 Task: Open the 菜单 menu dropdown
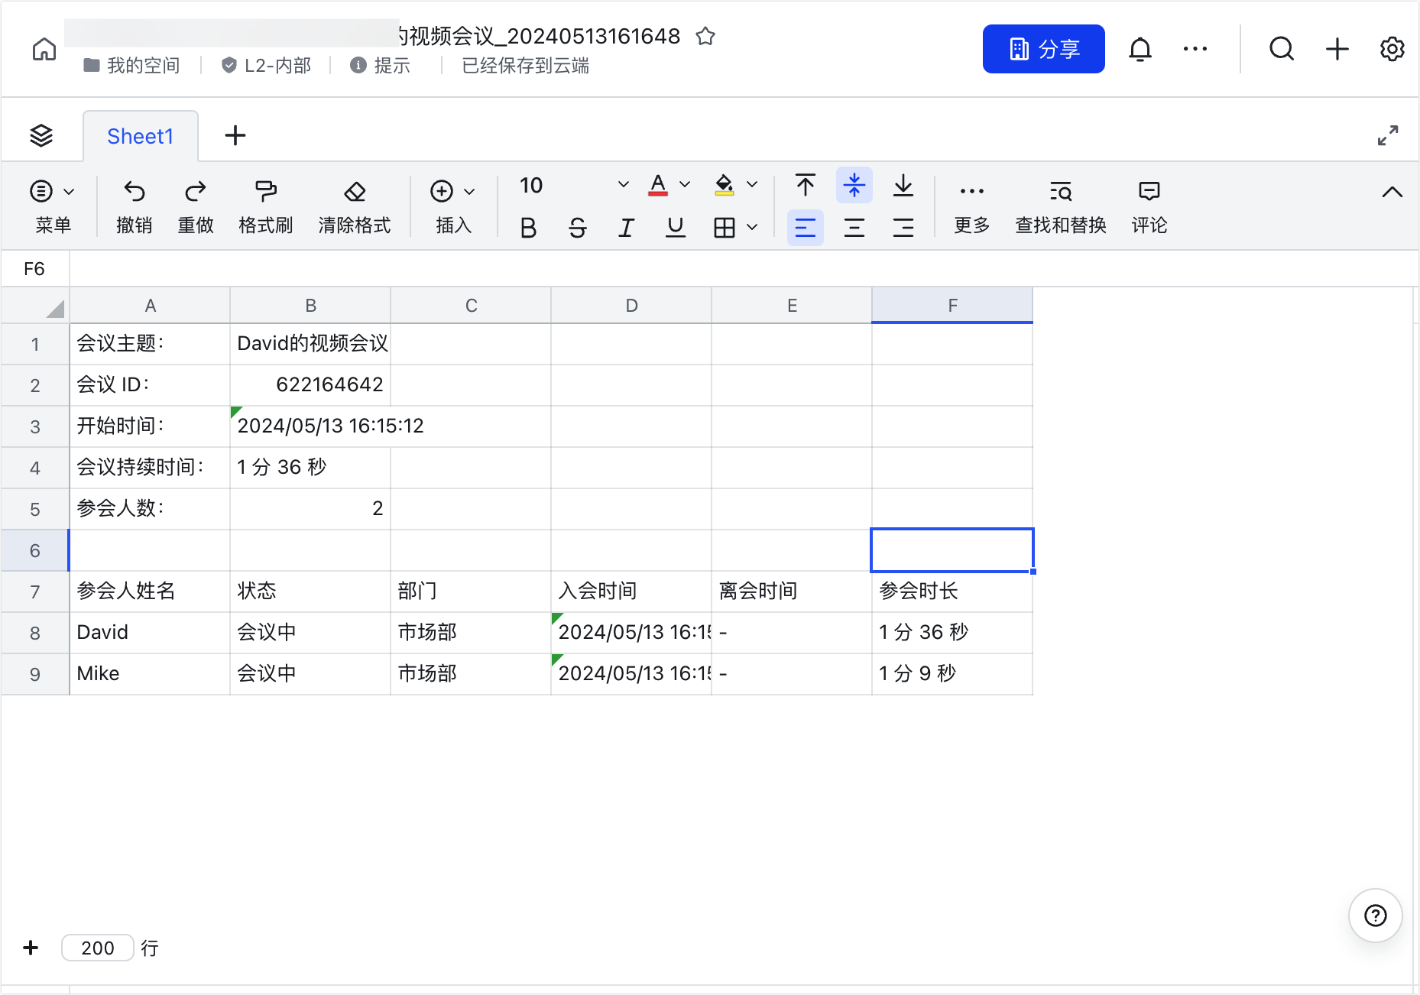tap(53, 206)
